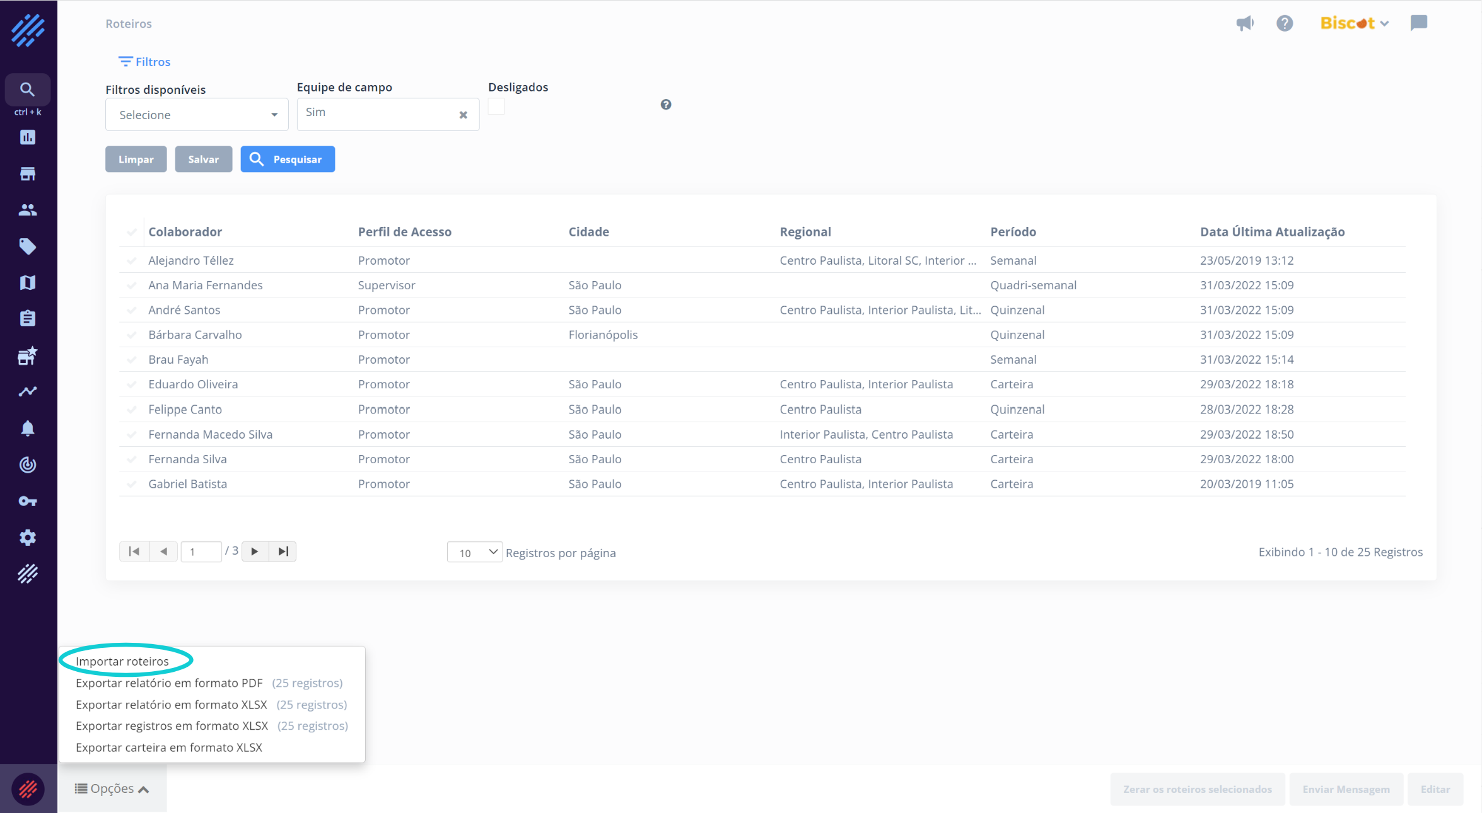The image size is (1482, 813).
Task: Choose Importar roteiros menu option
Action: pos(122,661)
